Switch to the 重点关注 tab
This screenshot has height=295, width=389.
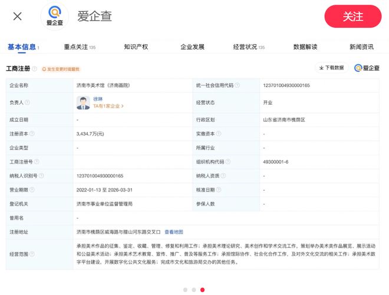[76, 47]
